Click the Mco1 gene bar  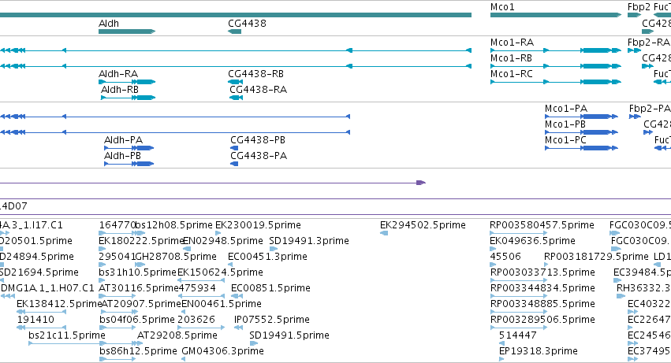555,15
